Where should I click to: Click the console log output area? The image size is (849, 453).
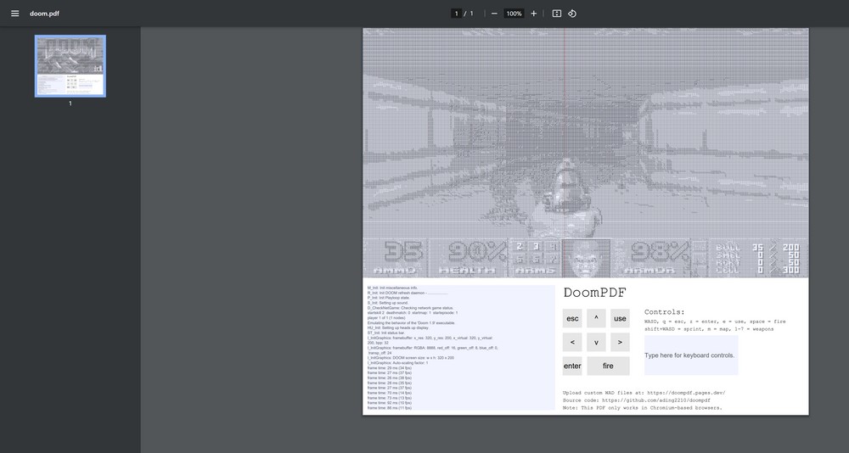click(459, 348)
